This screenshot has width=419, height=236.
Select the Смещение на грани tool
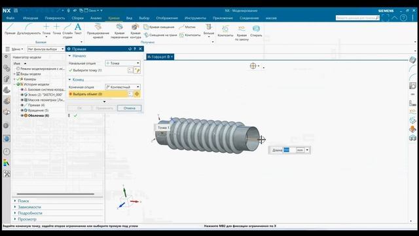[160, 35]
